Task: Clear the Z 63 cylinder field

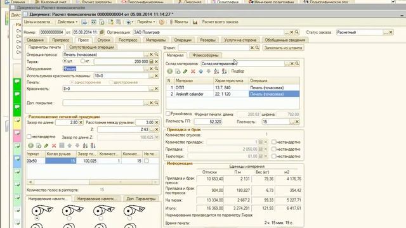Action: pyautogui.click(x=157, y=129)
